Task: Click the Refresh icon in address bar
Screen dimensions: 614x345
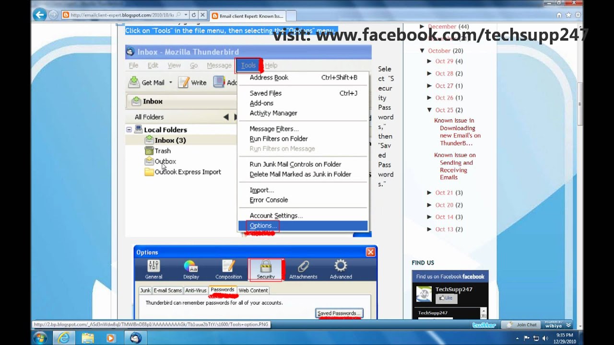Action: coord(193,15)
